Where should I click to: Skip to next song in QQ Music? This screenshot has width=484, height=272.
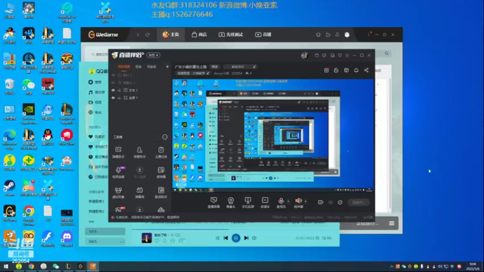[x=246, y=238]
